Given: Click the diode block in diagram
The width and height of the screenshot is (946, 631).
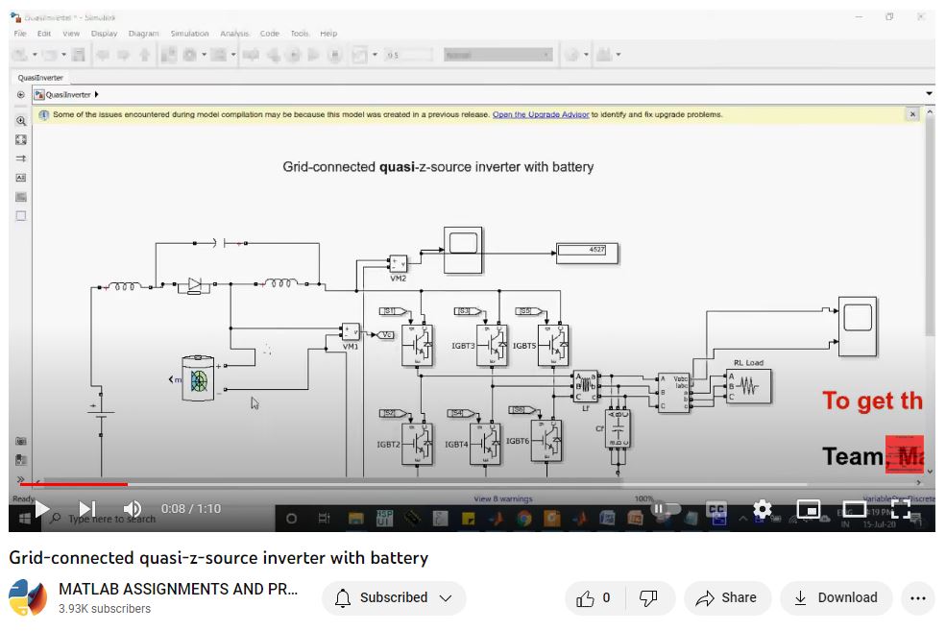Looking at the screenshot, I should 194,284.
